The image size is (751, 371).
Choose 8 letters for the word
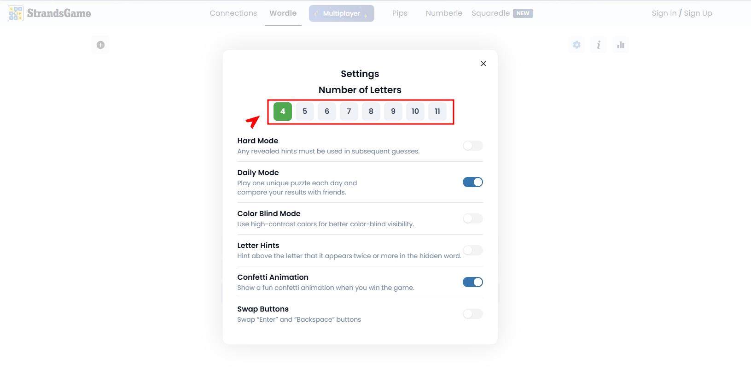click(x=371, y=112)
